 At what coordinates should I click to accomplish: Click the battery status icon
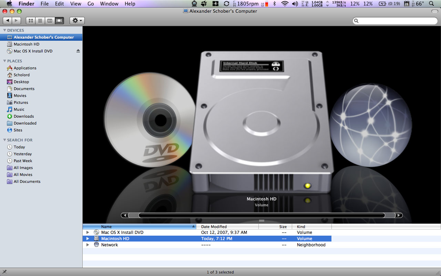(x=382, y=4)
